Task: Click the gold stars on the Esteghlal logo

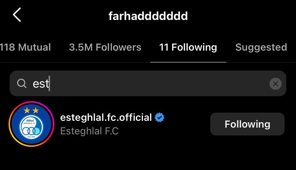Action: pyautogui.click(x=31, y=110)
